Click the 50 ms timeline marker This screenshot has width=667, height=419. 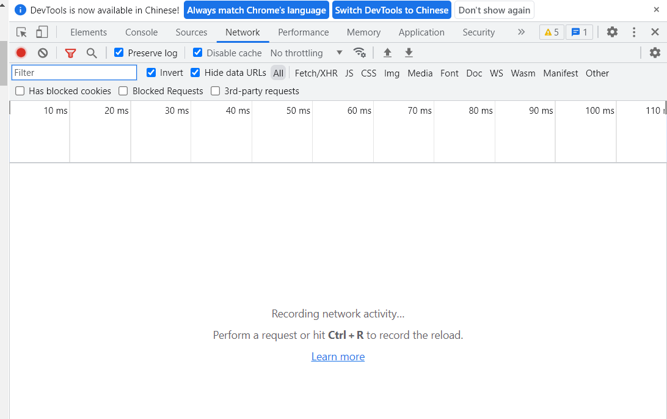pos(298,110)
